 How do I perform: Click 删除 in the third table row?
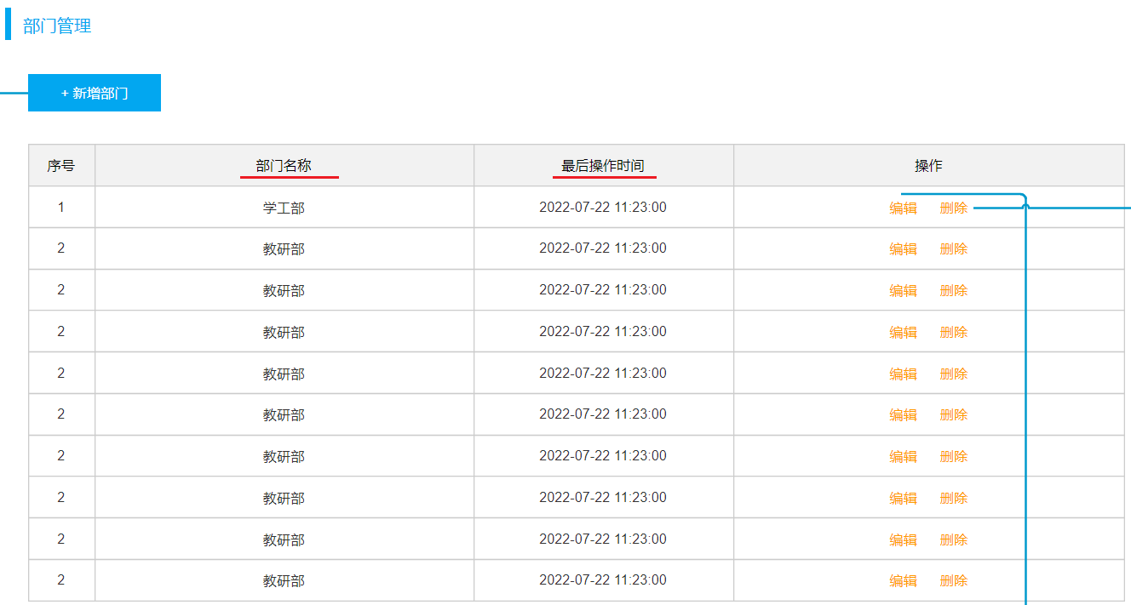pyautogui.click(x=954, y=291)
